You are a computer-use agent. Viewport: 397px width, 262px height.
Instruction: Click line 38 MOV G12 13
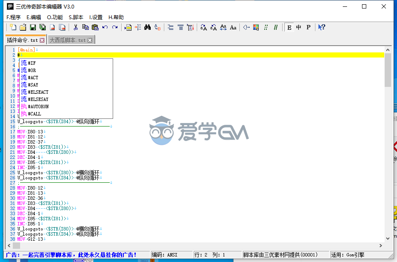tap(32, 239)
